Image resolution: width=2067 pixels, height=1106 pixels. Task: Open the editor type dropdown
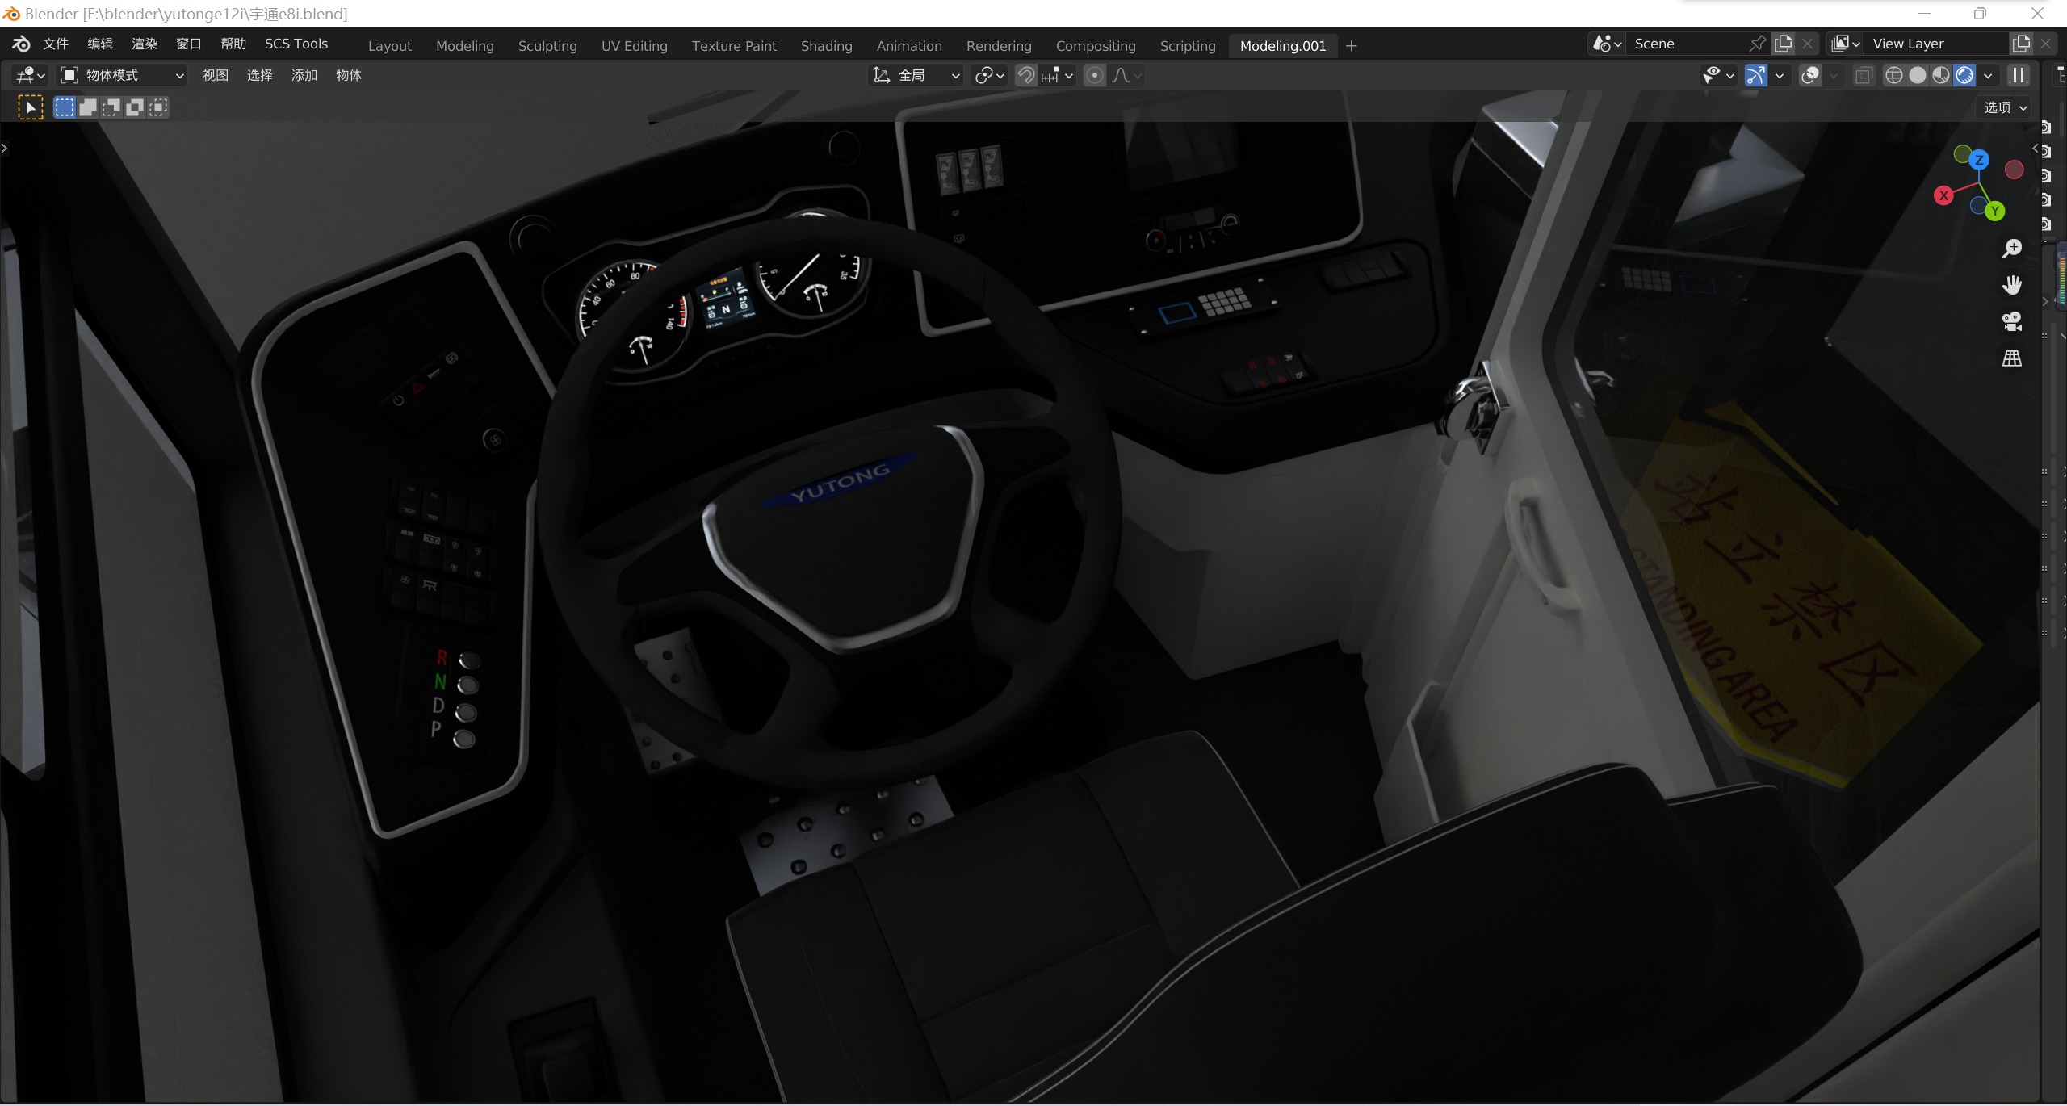(31, 75)
